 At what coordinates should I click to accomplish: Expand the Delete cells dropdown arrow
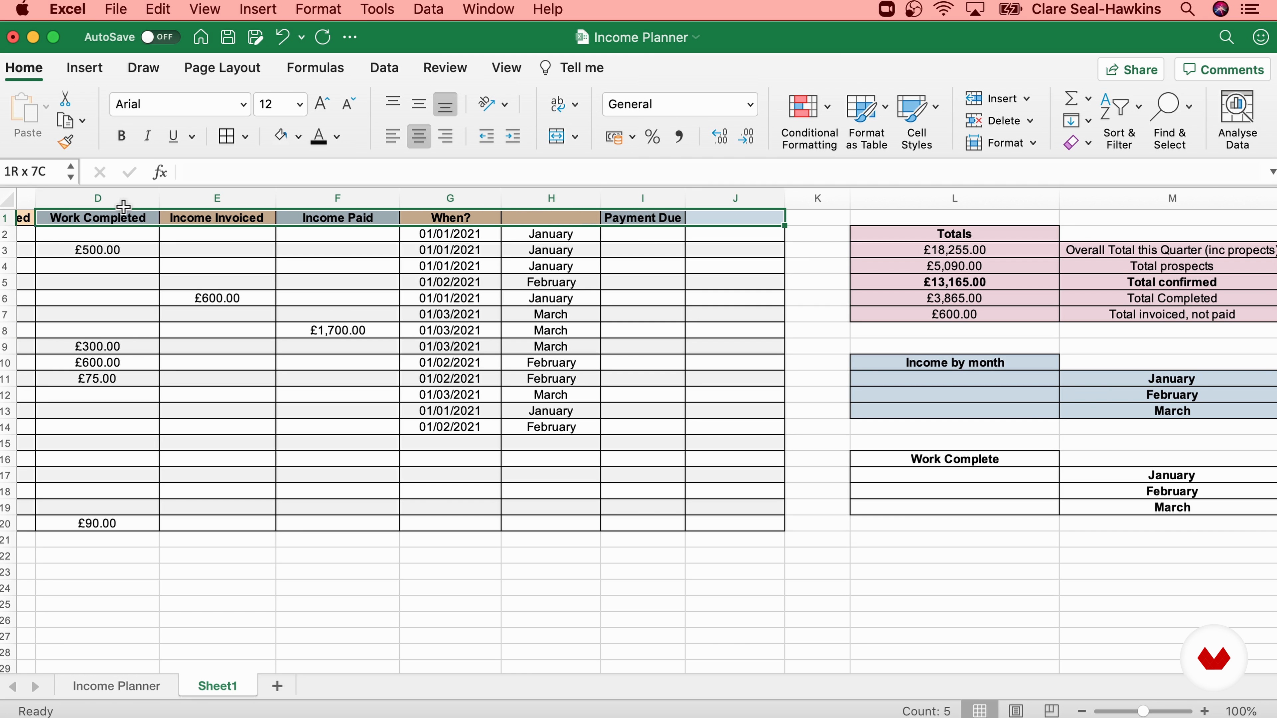pyautogui.click(x=1030, y=121)
